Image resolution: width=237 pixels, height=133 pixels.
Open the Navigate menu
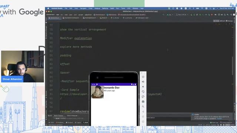83,8
